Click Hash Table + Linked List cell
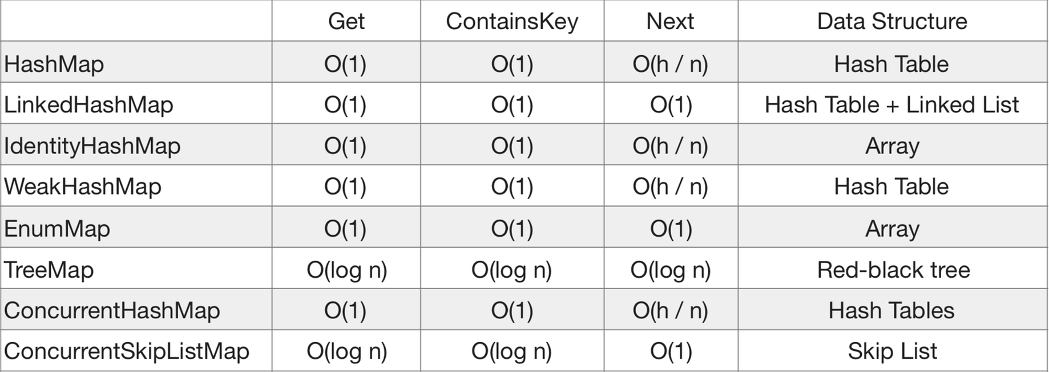 coord(891,105)
